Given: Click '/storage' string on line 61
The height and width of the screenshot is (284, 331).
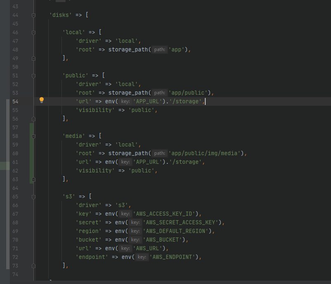Looking at the screenshot, I should 185,162.
